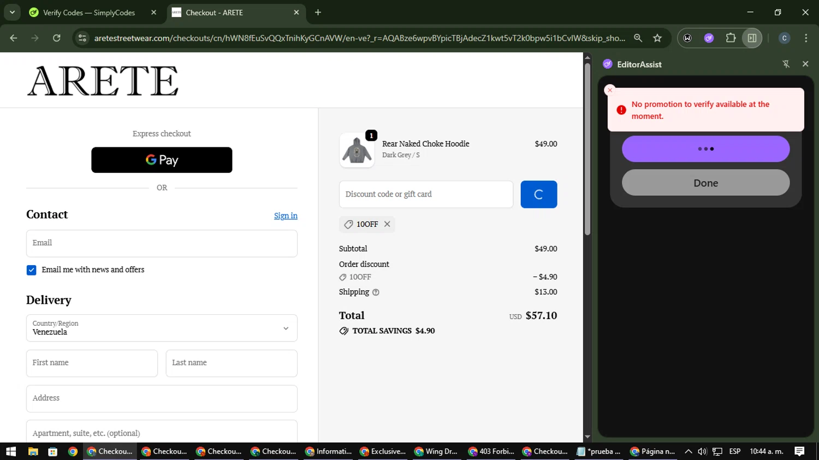Open the W extension icon

click(x=687, y=38)
